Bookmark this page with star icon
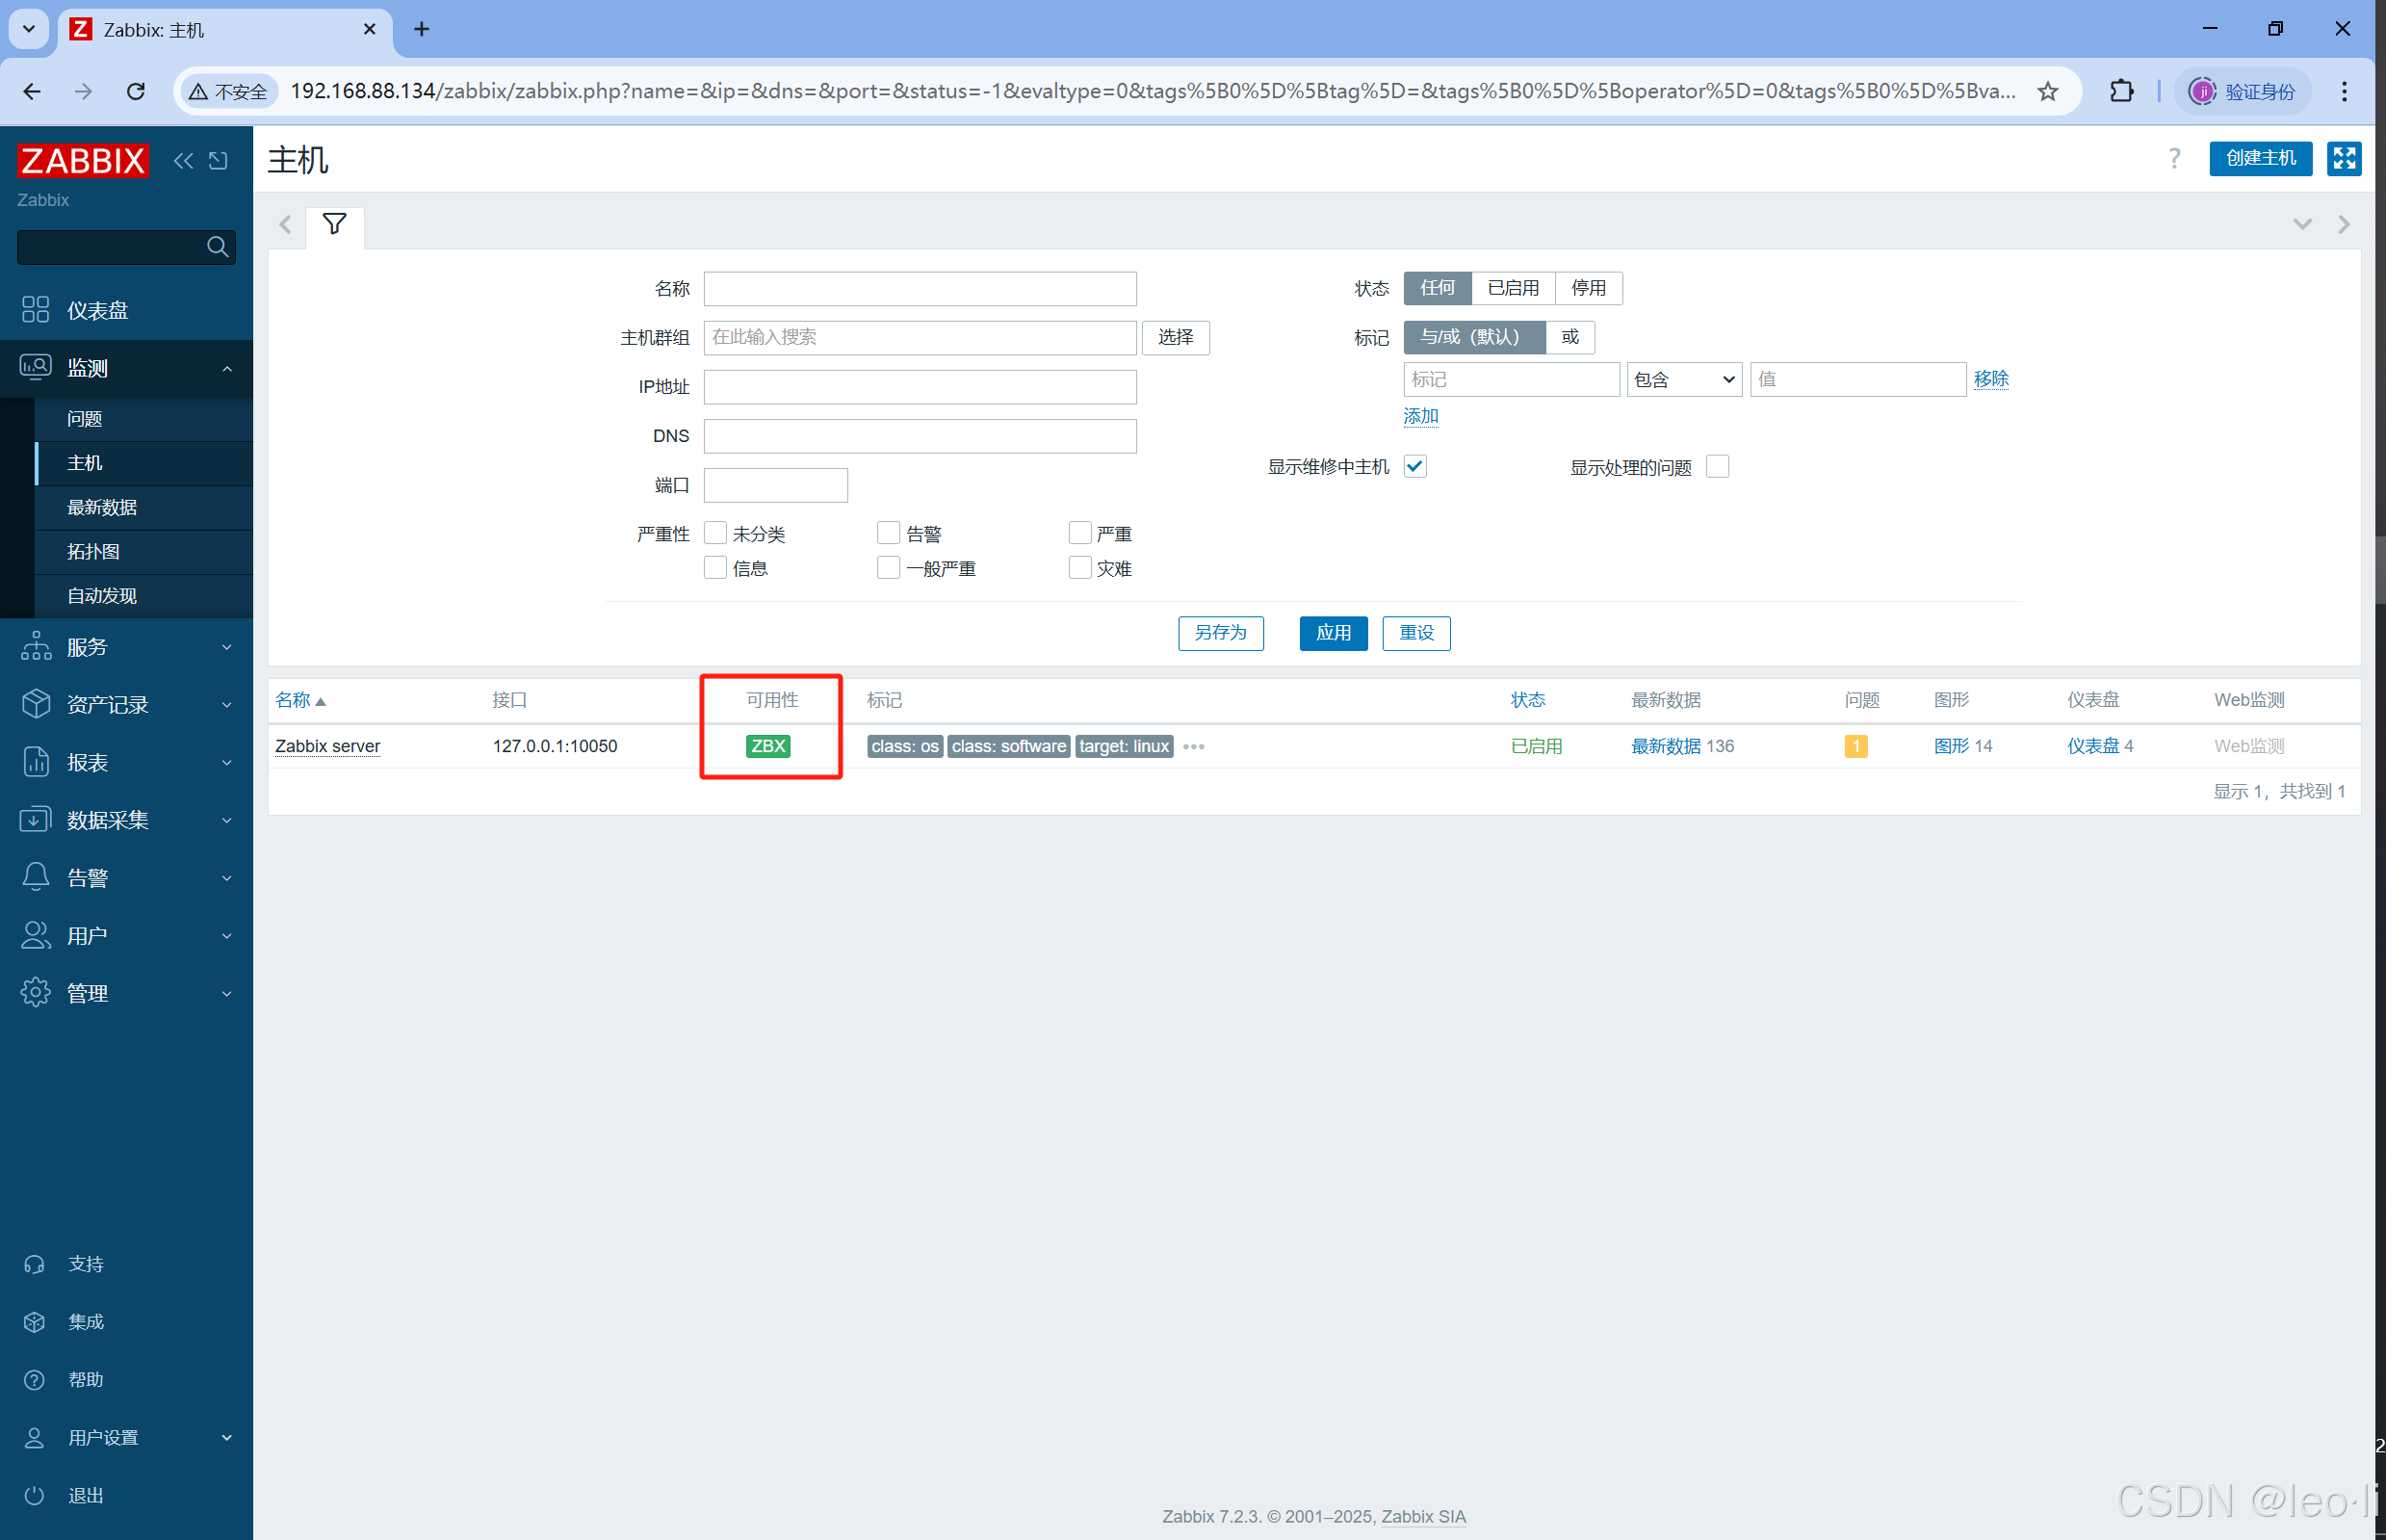 [x=2048, y=91]
